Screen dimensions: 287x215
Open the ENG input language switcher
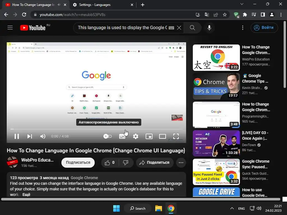[242, 208]
